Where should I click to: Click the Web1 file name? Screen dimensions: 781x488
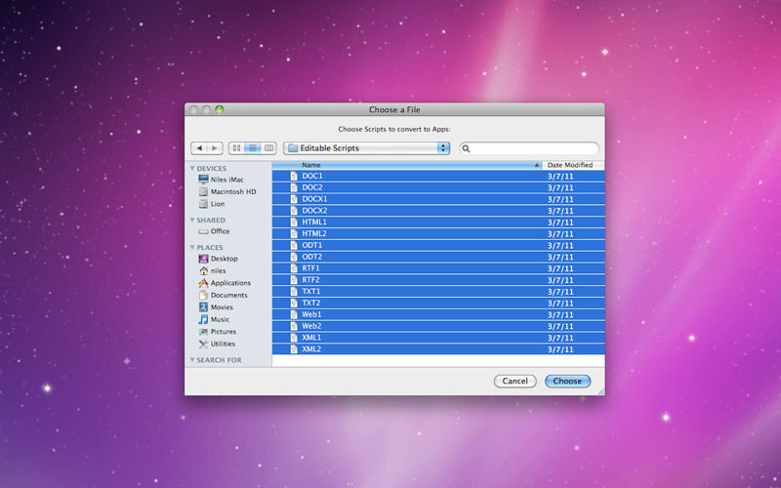tap(311, 314)
